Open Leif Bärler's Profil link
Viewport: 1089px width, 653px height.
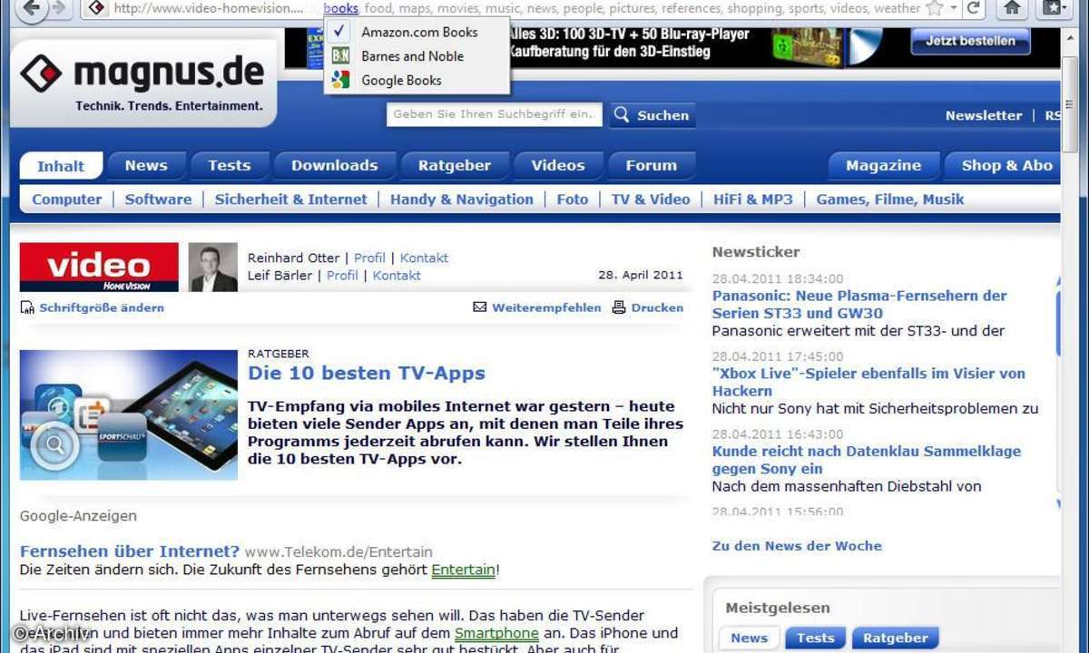(x=342, y=275)
